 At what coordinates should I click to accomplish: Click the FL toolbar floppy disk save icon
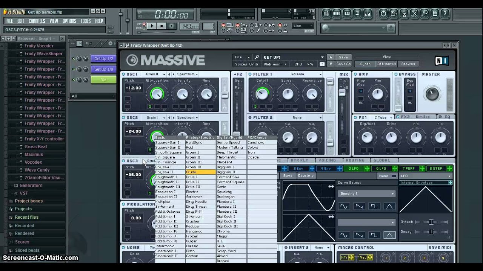(404, 14)
